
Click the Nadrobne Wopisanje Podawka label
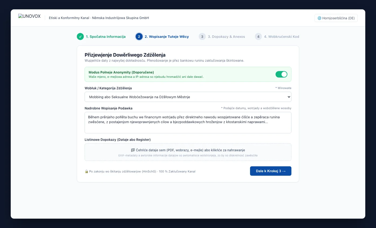(109, 108)
